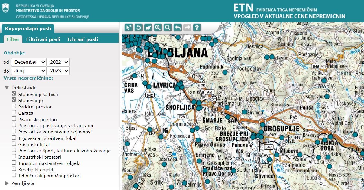Enable Turistični nastanitveni objekt

(14, 163)
